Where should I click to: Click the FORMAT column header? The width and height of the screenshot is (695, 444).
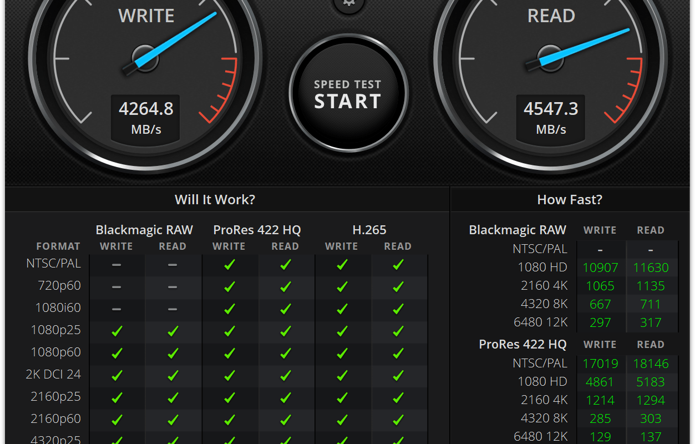click(58, 246)
